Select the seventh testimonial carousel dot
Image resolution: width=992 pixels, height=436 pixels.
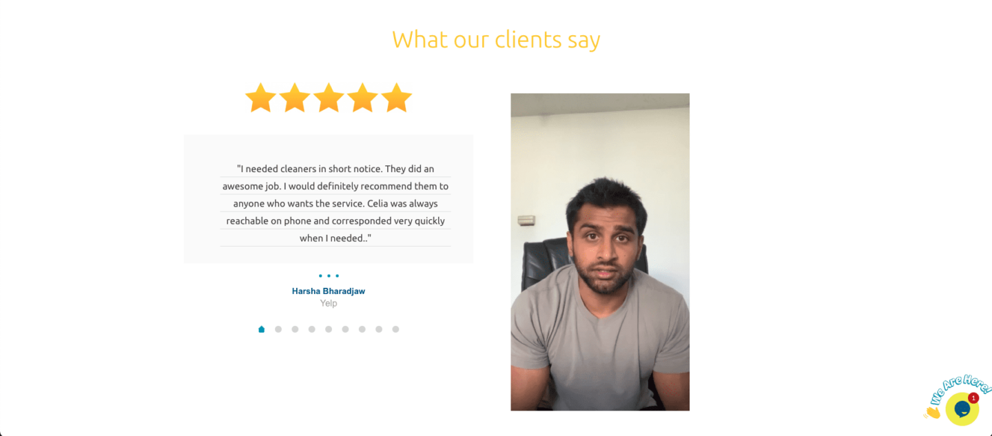point(362,329)
